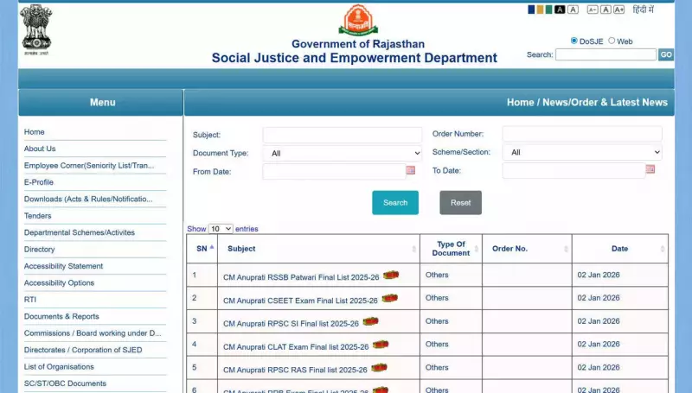Sort table by Type Of Document column
Screen dimensions: 692x393
[x=451, y=249]
